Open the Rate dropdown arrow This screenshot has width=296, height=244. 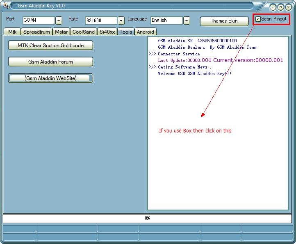[121, 21]
